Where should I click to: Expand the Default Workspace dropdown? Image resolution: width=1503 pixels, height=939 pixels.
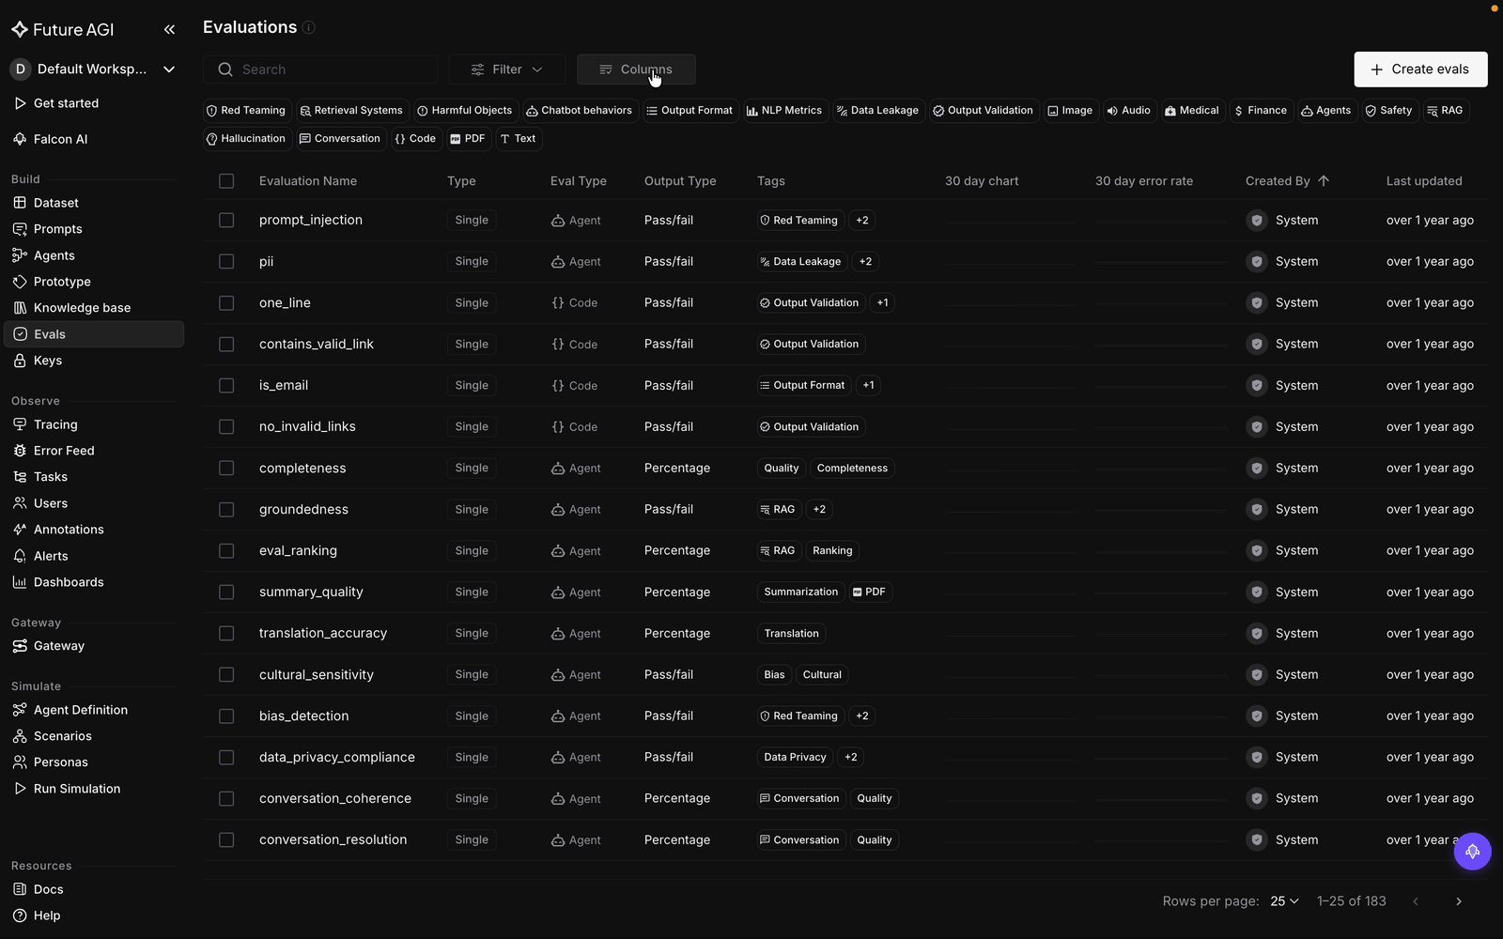[x=93, y=69]
